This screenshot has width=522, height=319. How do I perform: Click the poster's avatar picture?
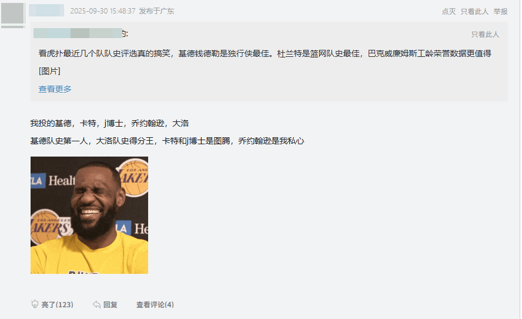pyautogui.click(x=12, y=13)
